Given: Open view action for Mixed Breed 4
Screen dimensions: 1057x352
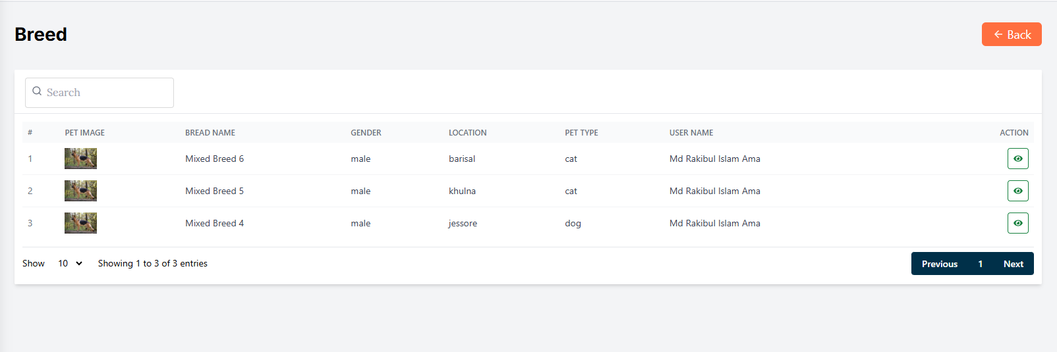Looking at the screenshot, I should pyautogui.click(x=1017, y=223).
